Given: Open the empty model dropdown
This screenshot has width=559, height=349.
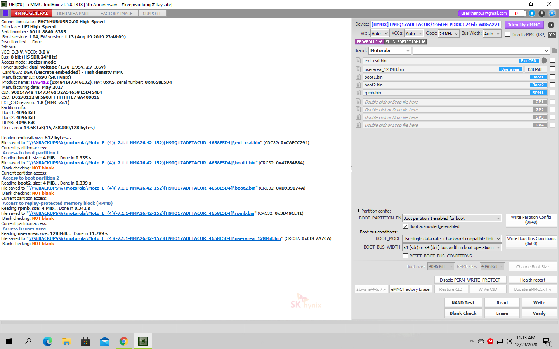Looking at the screenshot, I should click(481, 50).
